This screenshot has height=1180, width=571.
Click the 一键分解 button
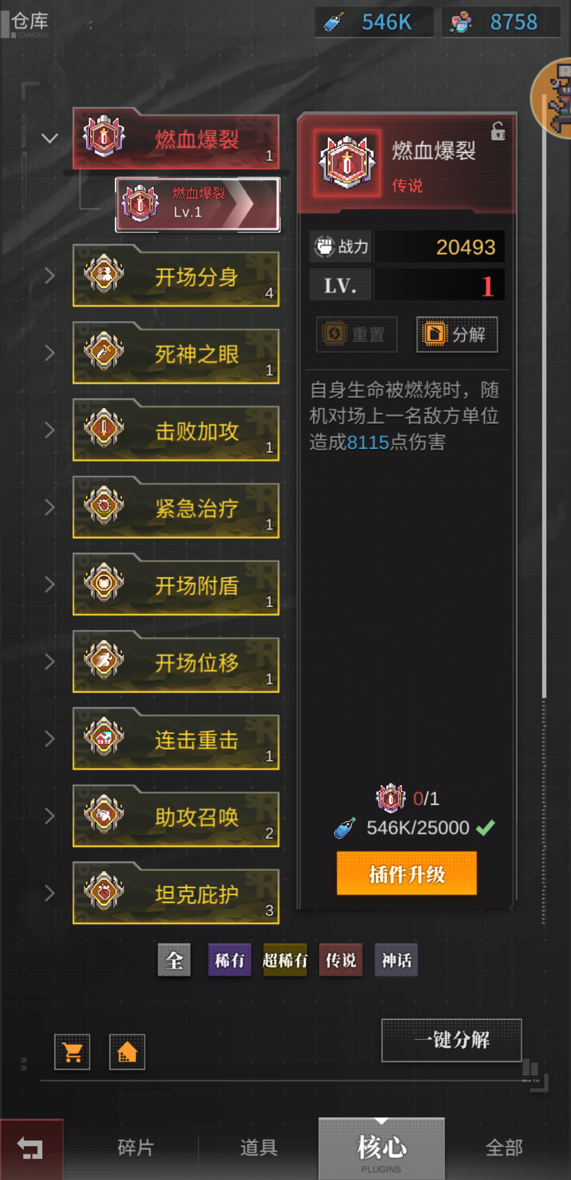pos(452,1040)
